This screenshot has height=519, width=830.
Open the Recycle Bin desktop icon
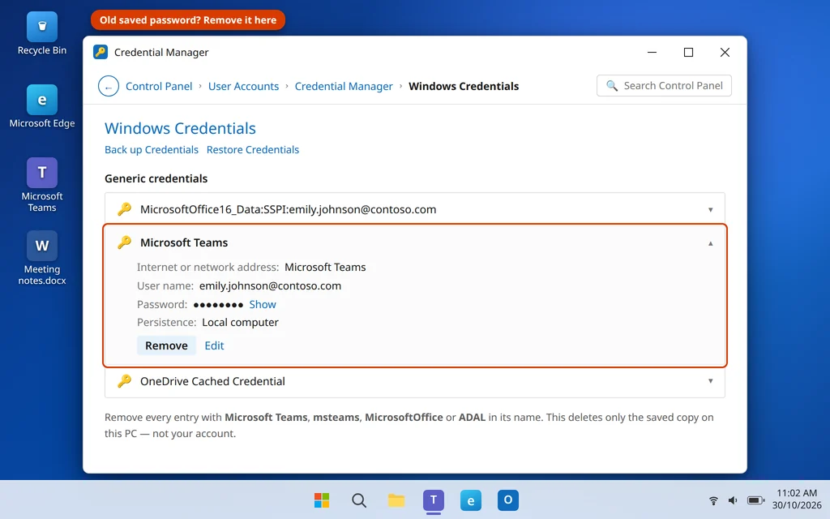(42, 34)
